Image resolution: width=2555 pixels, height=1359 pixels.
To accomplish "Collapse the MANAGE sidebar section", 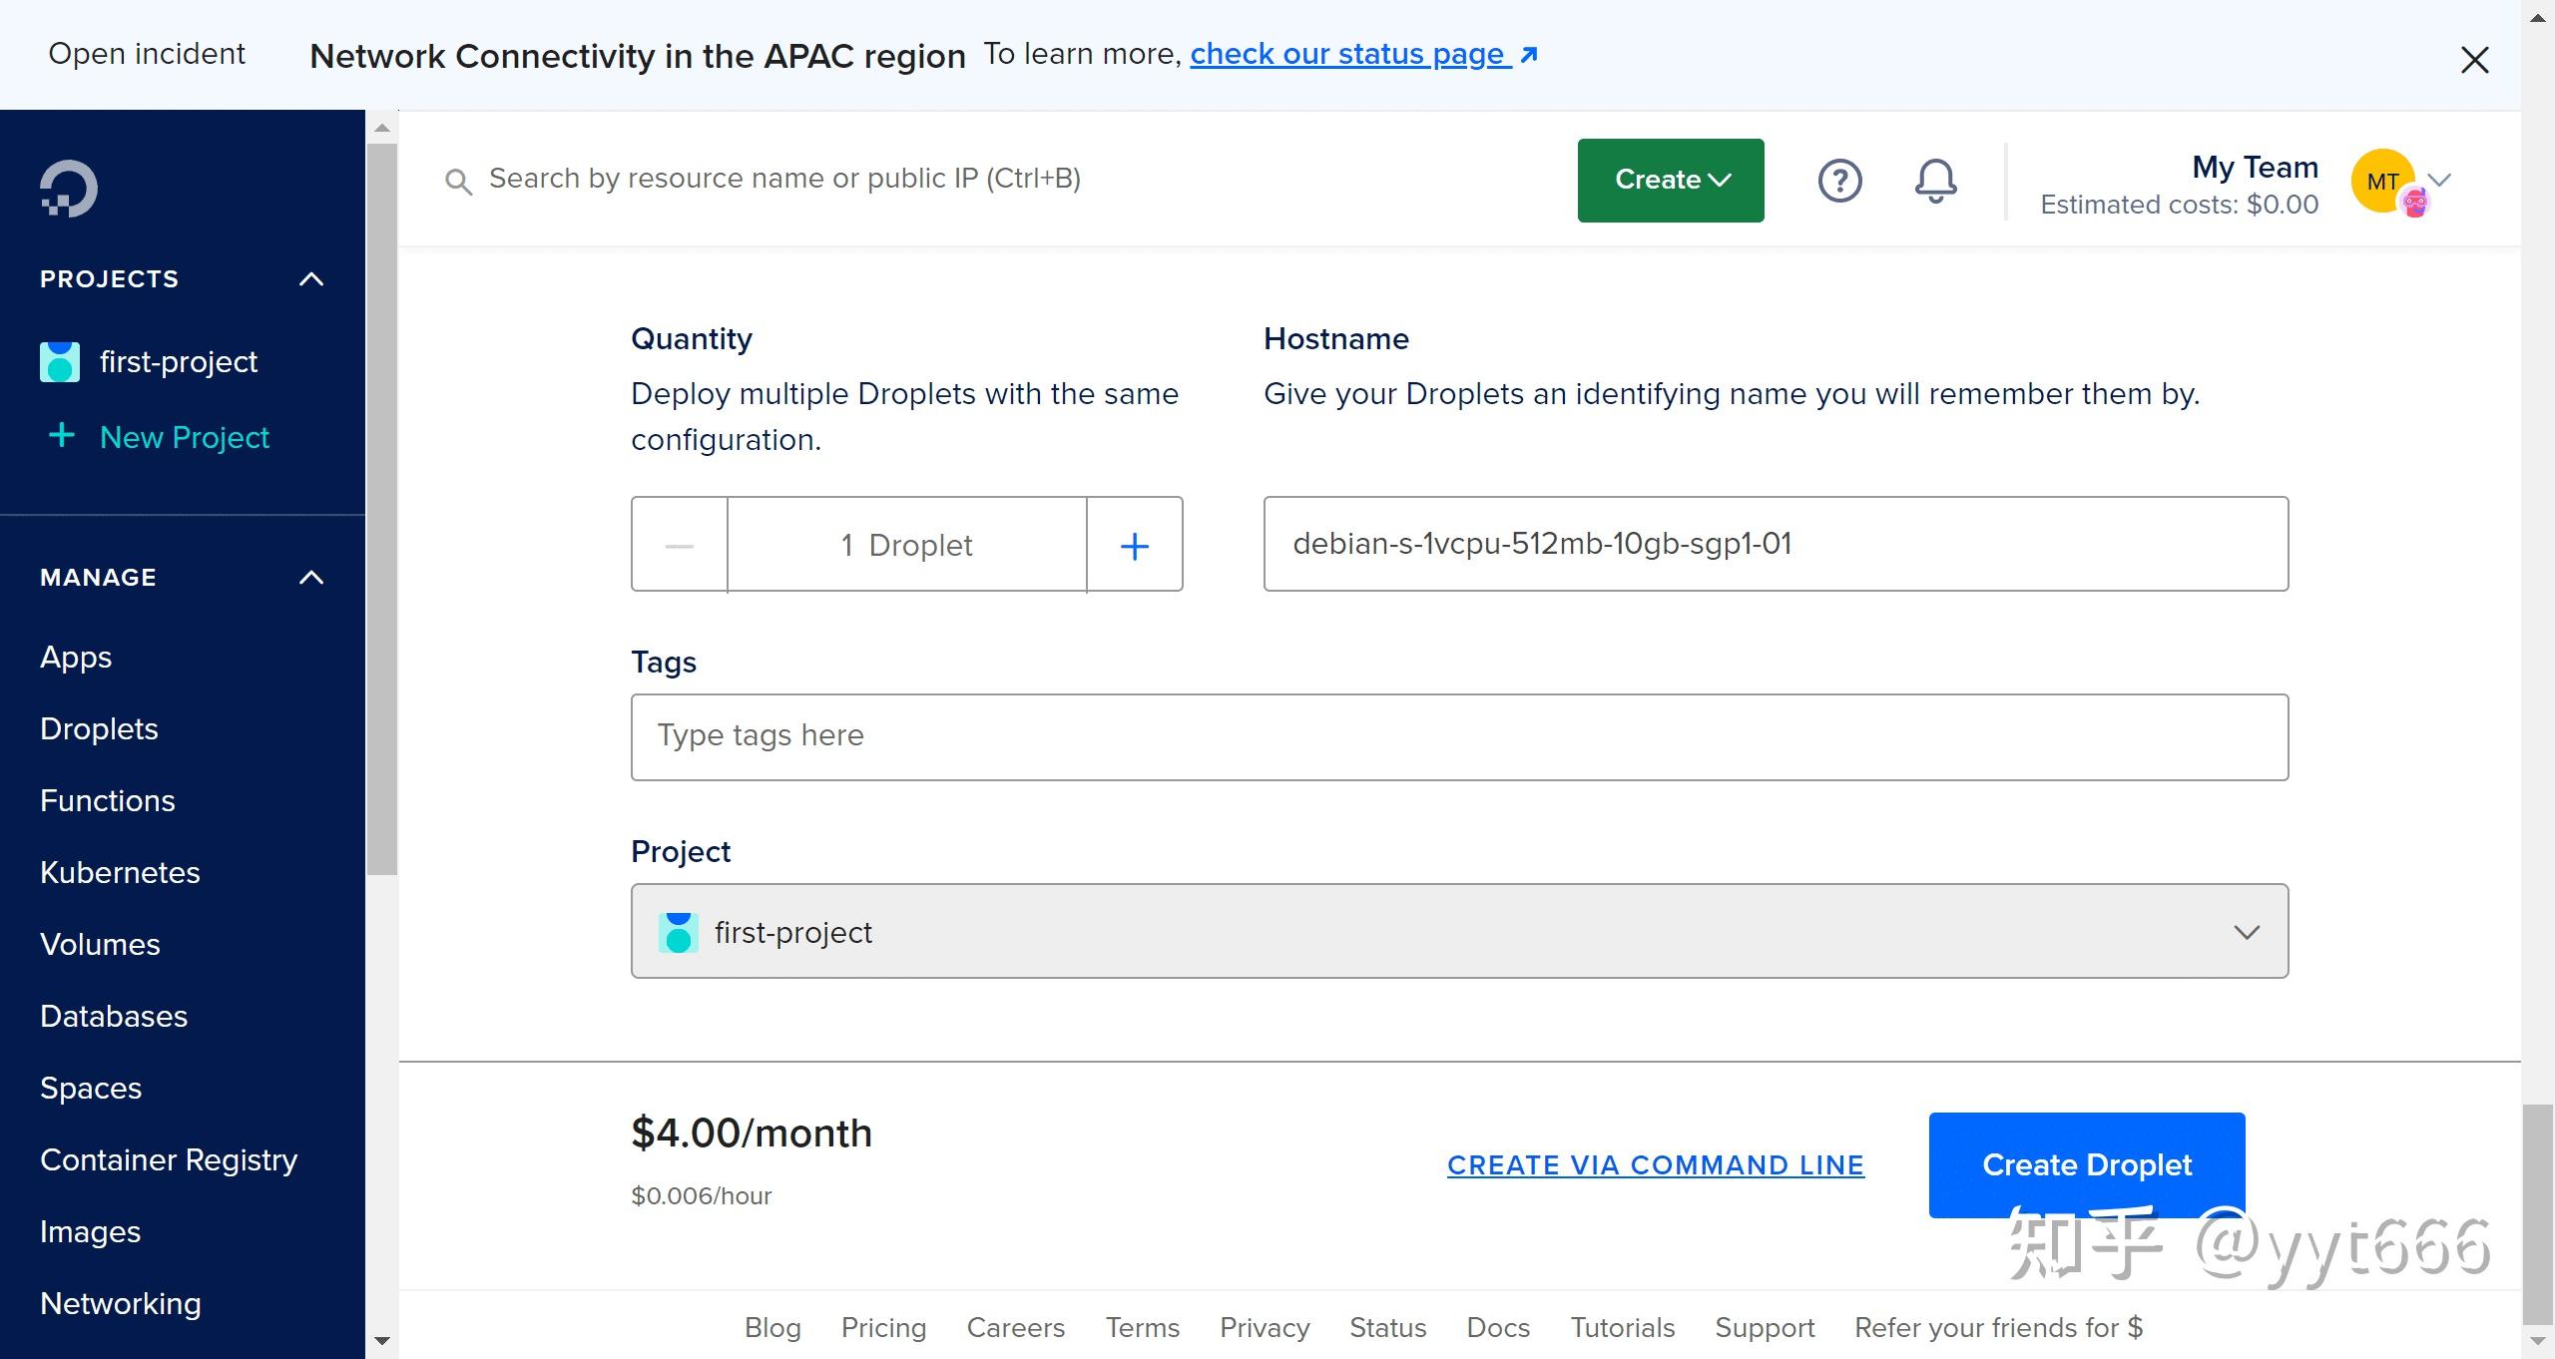I will [x=311, y=578].
